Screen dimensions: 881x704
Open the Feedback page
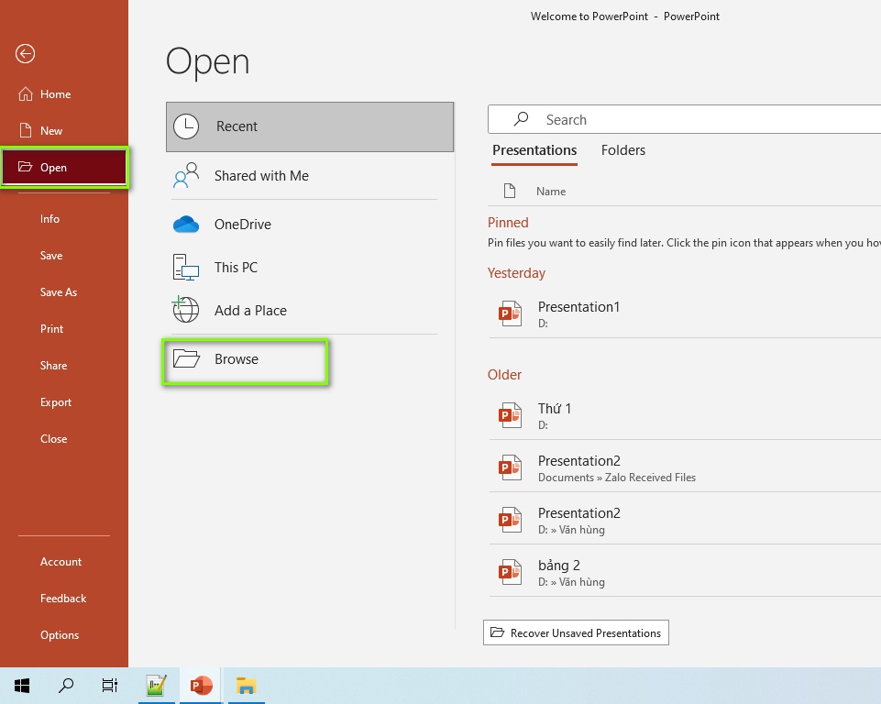[64, 599]
